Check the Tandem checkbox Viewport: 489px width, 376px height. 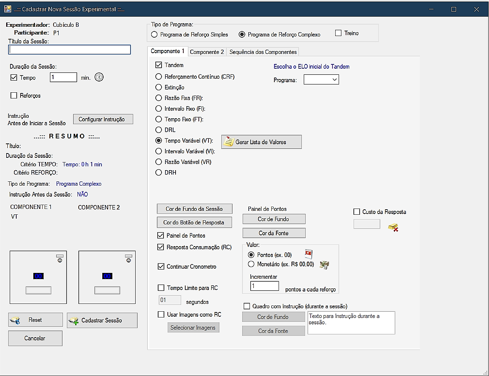(x=158, y=65)
